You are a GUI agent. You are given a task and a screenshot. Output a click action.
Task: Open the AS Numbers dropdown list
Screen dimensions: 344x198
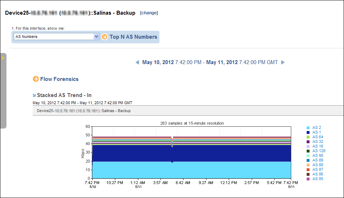pyautogui.click(x=96, y=37)
